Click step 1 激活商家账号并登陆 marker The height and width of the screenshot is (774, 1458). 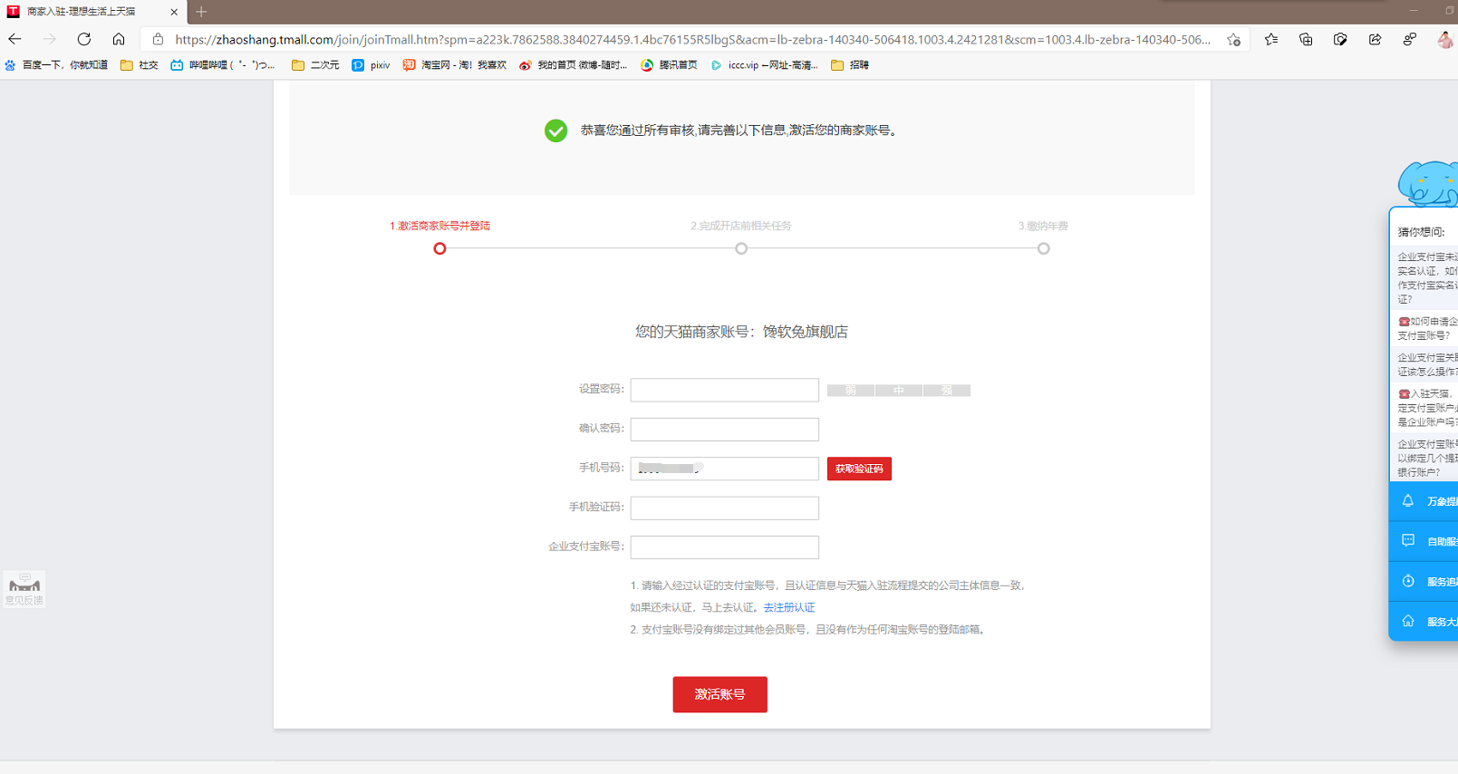439,248
